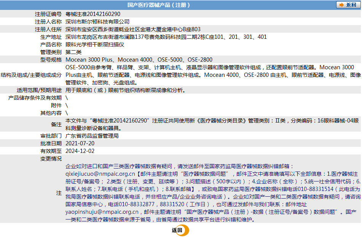Select the page title 国产医疗器械产品（注册）
This screenshot has height=237, width=362.
pos(159,5)
